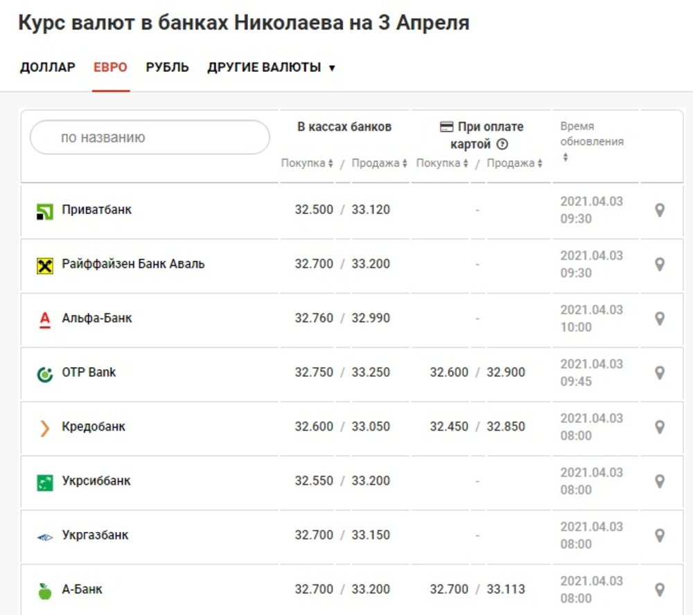
Task: Click the В кассах банков header
Action: pos(344,127)
